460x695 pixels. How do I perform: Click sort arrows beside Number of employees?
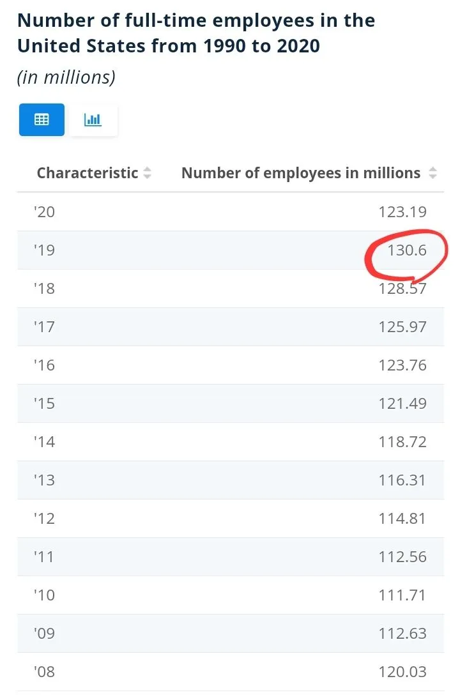tap(433, 173)
